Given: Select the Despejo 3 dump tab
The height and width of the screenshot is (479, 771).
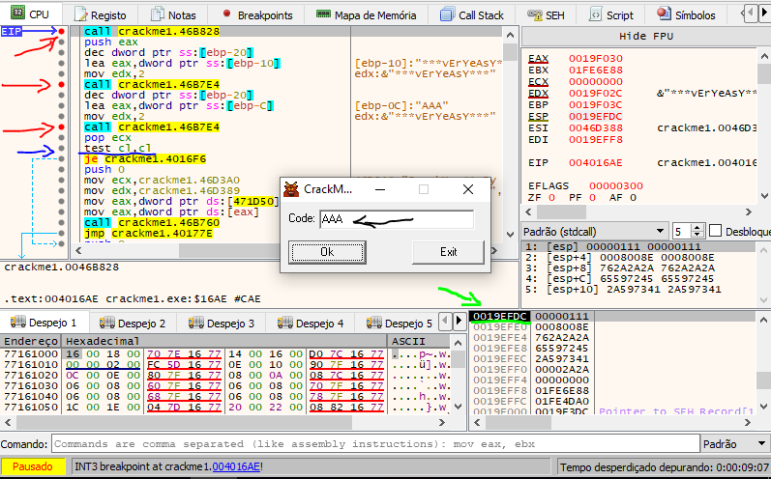Looking at the screenshot, I should (x=230, y=323).
